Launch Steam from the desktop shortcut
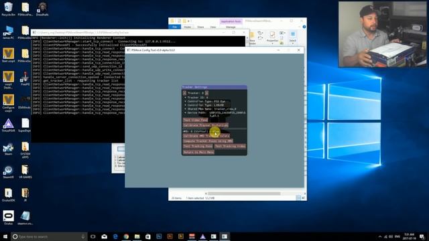 click(x=8, y=149)
